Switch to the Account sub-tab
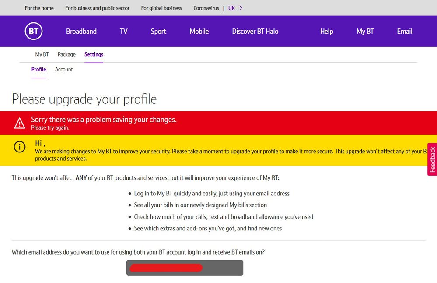The image size is (437, 283). click(64, 69)
